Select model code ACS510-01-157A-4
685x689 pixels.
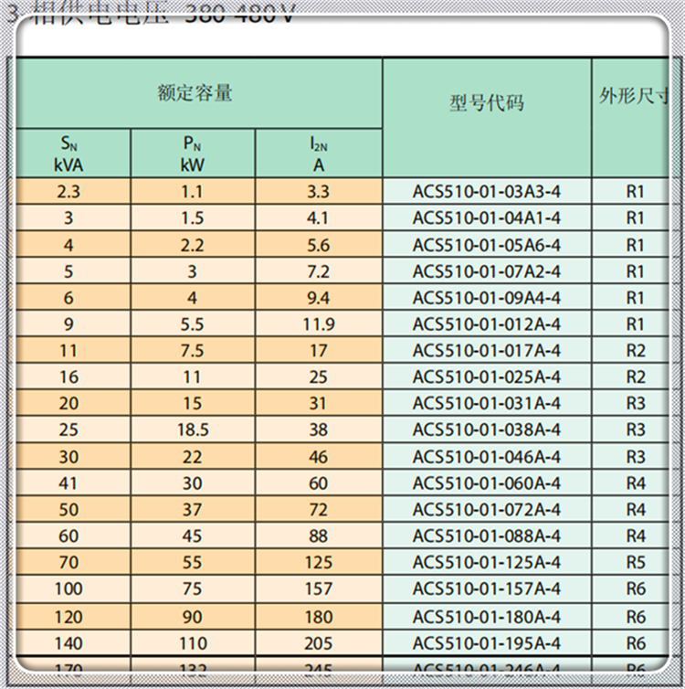pos(487,588)
